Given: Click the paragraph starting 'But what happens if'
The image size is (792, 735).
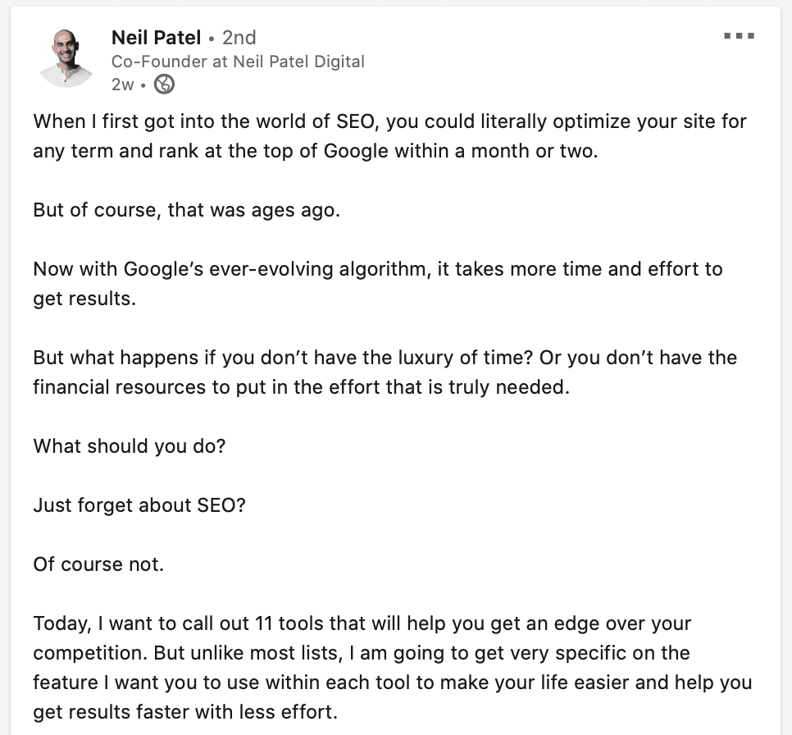Looking at the screenshot, I should [385, 372].
